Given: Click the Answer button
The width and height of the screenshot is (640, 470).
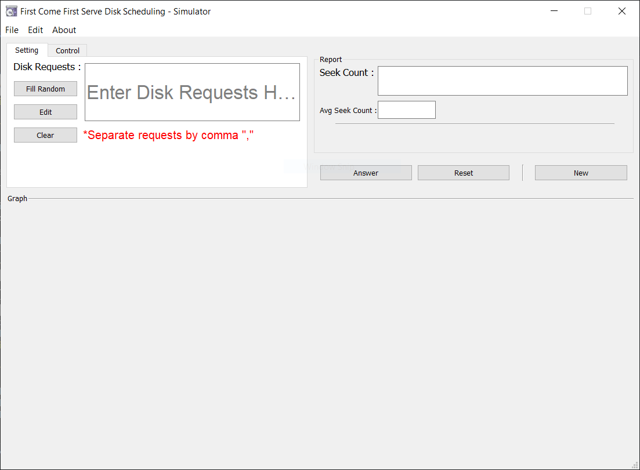Looking at the screenshot, I should pos(366,173).
